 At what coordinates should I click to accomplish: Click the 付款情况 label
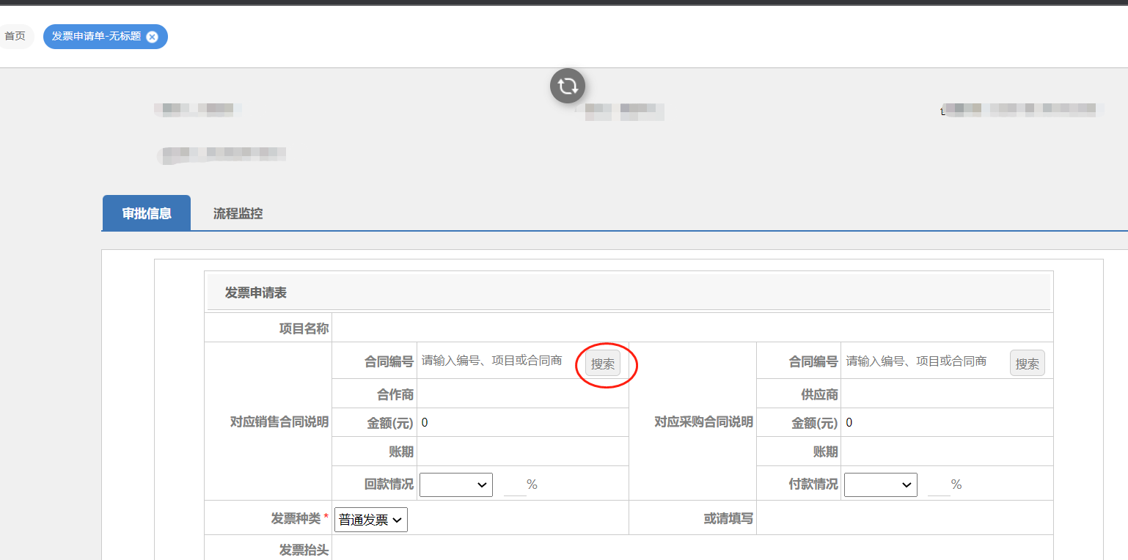[813, 484]
